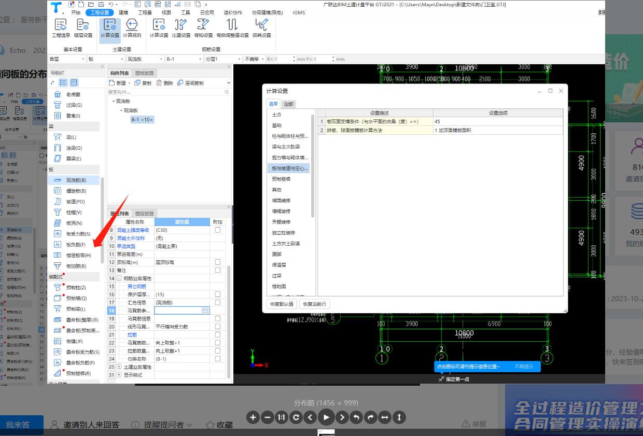
Task: Click 恢复当前行 button in dialog
Action: 314,304
